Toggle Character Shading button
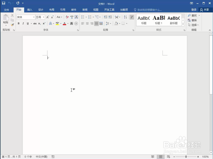Viewport: 213px width, 159px height. coord(72,24)
